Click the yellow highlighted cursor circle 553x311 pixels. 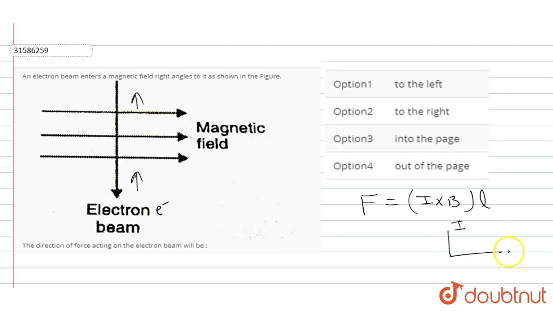pos(509,251)
